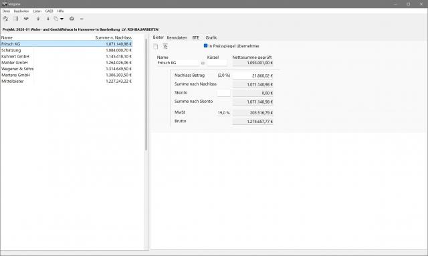Open the Bearbeiten menu
The image size is (428, 256).
[21, 11]
